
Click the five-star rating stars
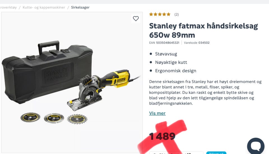[160, 14]
